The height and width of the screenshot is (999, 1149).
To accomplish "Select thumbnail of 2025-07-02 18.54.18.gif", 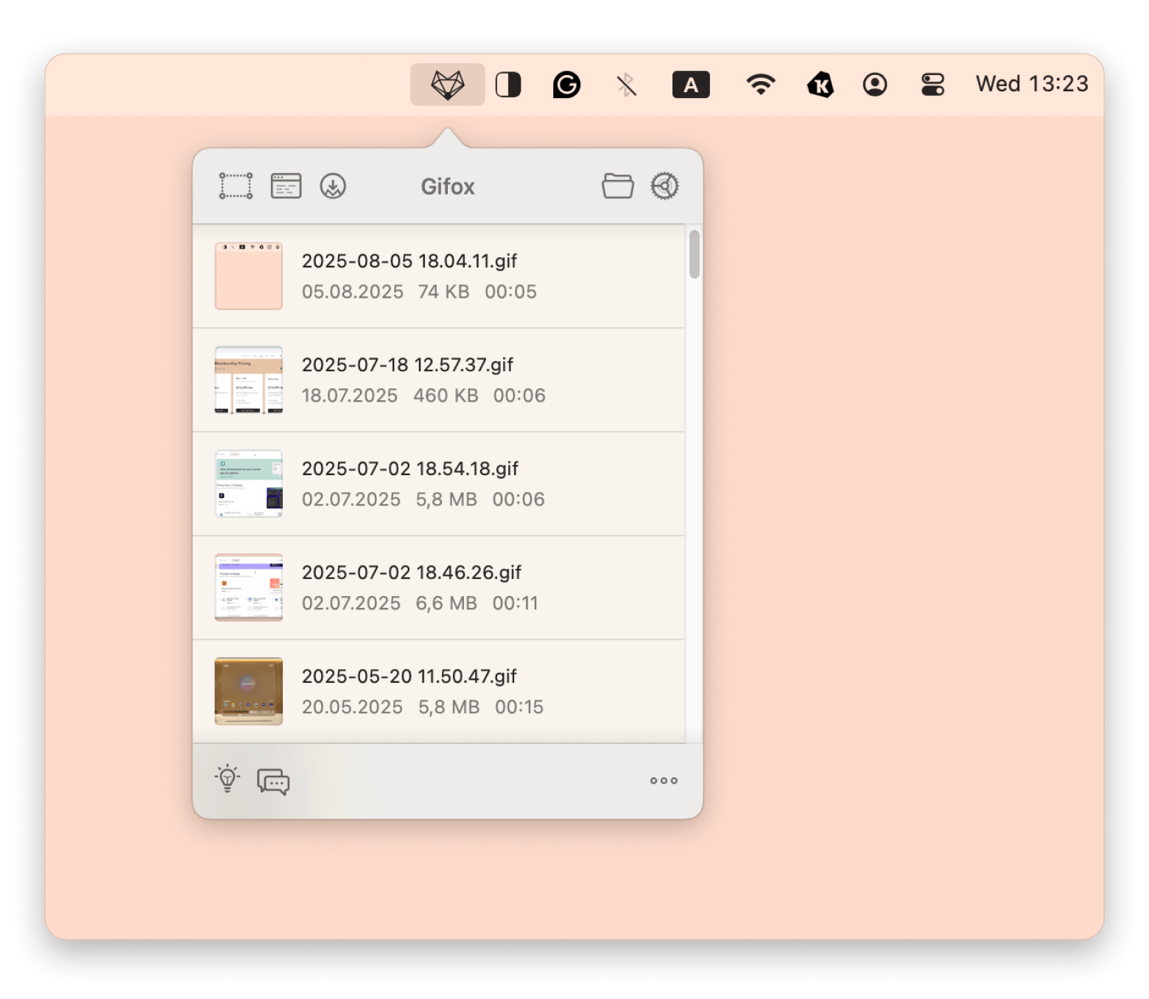I will point(248,483).
